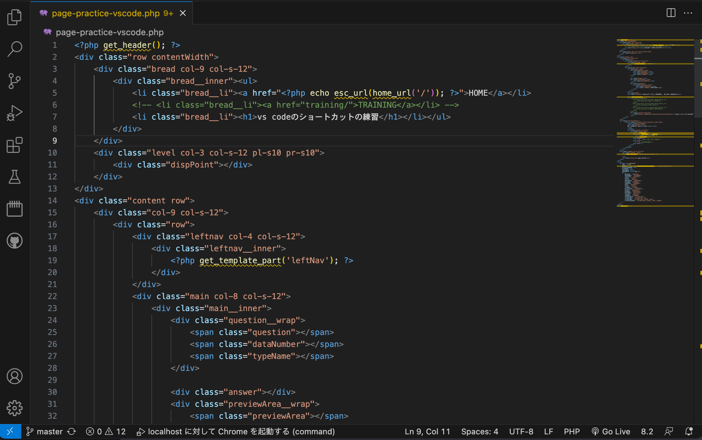Synchronize changes with the sync icon
The image size is (702, 440).
click(72, 431)
